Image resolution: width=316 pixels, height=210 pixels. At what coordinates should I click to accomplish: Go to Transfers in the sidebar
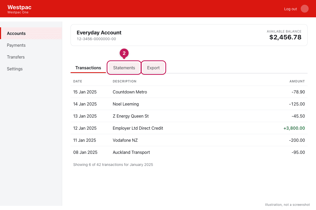31,57
